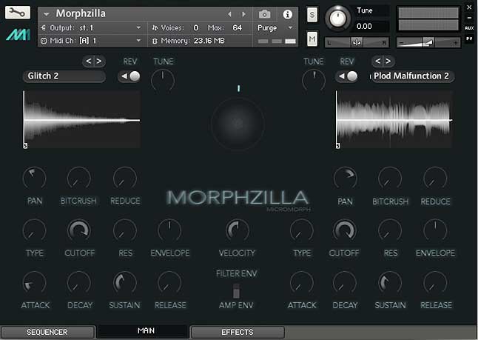Open the Output st.1 dropdown

(91, 27)
